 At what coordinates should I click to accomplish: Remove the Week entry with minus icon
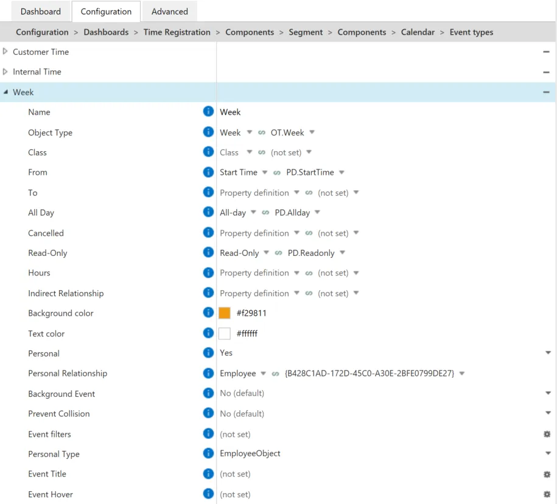click(546, 92)
